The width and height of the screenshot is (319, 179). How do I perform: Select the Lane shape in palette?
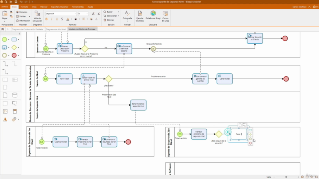[15, 80]
